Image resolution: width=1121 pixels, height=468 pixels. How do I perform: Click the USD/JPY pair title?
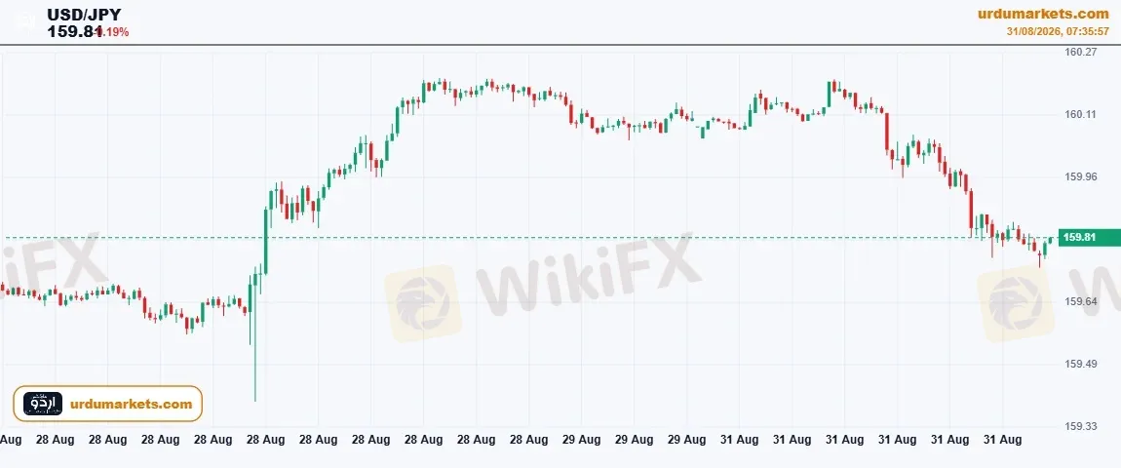[x=85, y=15]
